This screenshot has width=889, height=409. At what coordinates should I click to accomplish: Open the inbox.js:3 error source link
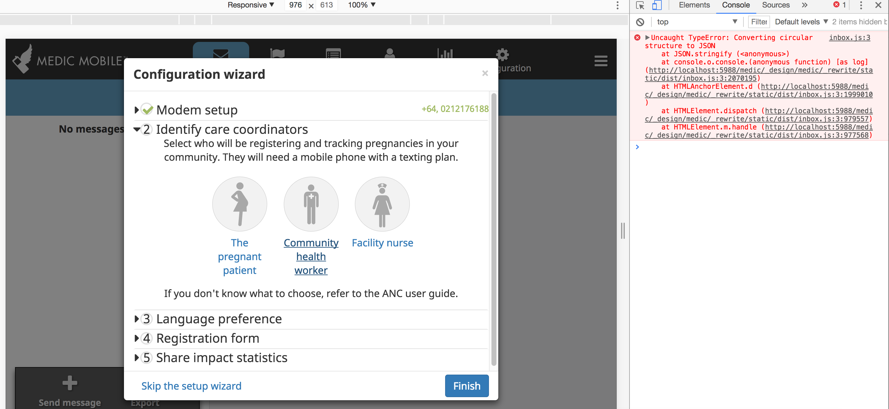coord(850,38)
